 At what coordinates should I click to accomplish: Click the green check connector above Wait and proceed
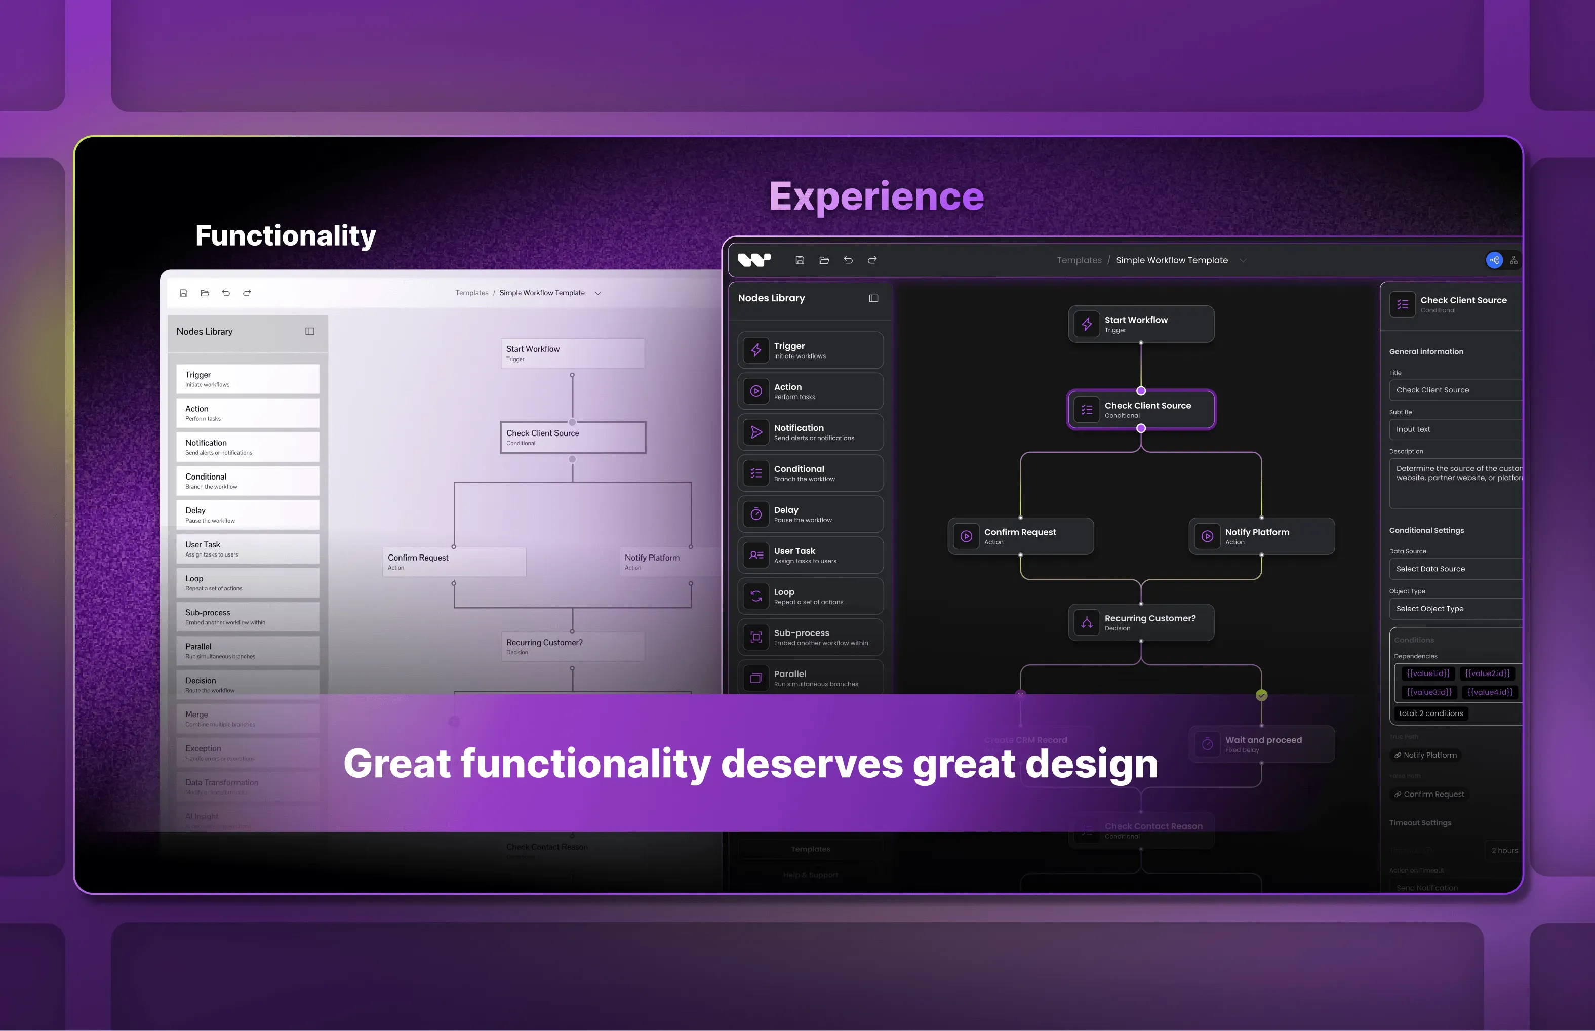click(x=1262, y=696)
